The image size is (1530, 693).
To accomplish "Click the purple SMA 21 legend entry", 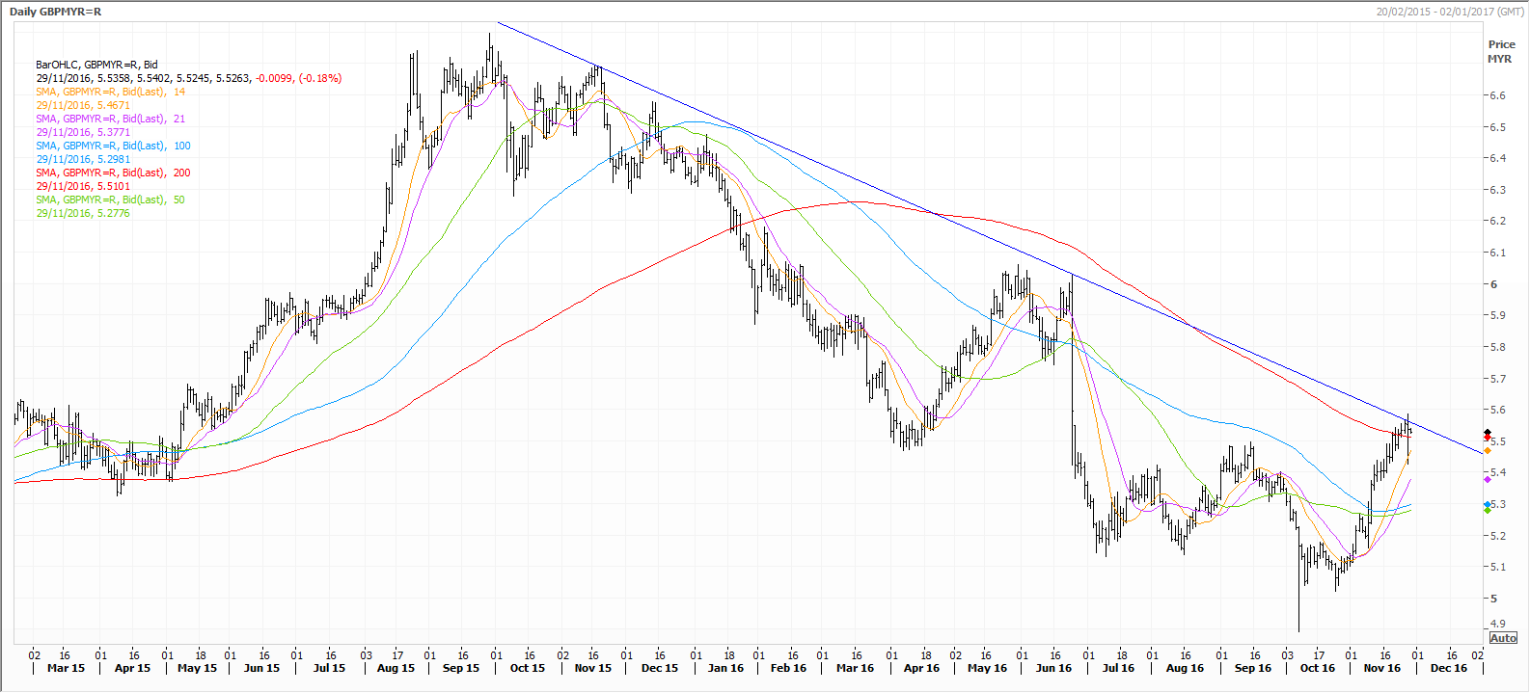I will [110, 119].
